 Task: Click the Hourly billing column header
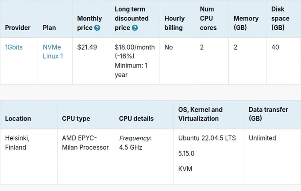point(174,23)
